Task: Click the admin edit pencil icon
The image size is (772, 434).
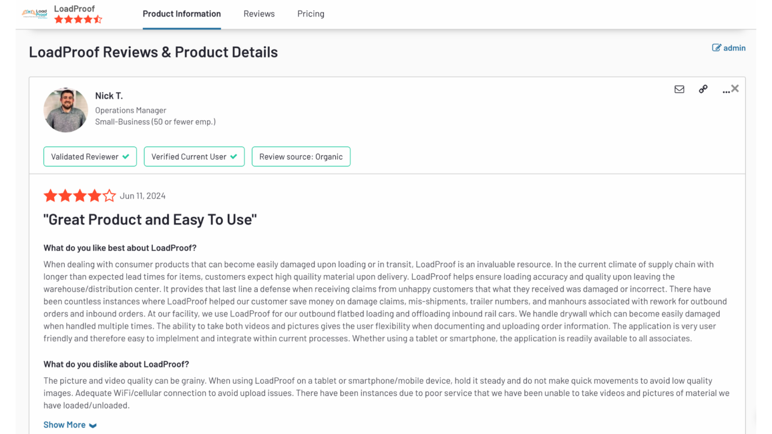Action: click(716, 48)
